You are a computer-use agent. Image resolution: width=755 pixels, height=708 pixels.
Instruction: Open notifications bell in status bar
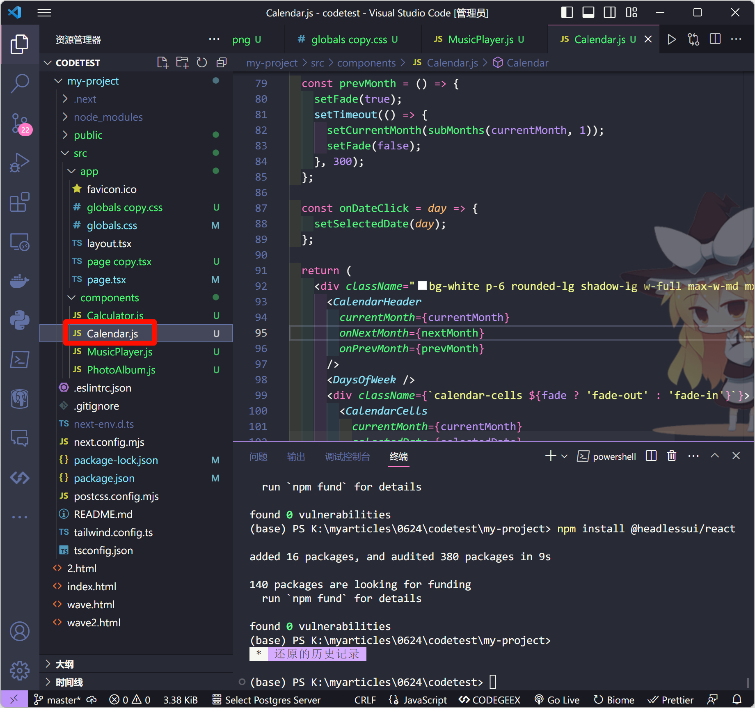[737, 700]
